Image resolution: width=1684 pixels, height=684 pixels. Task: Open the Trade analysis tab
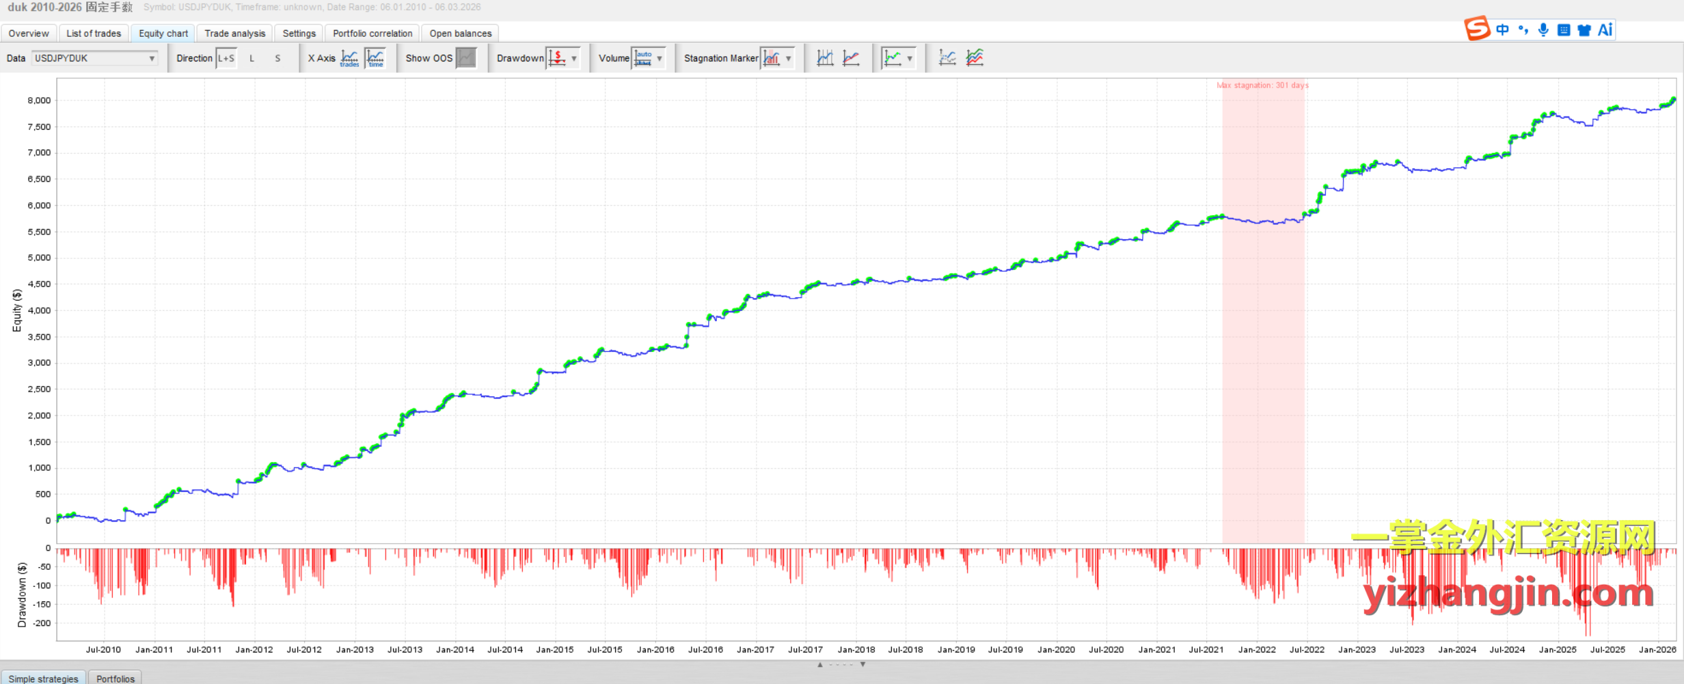[234, 33]
